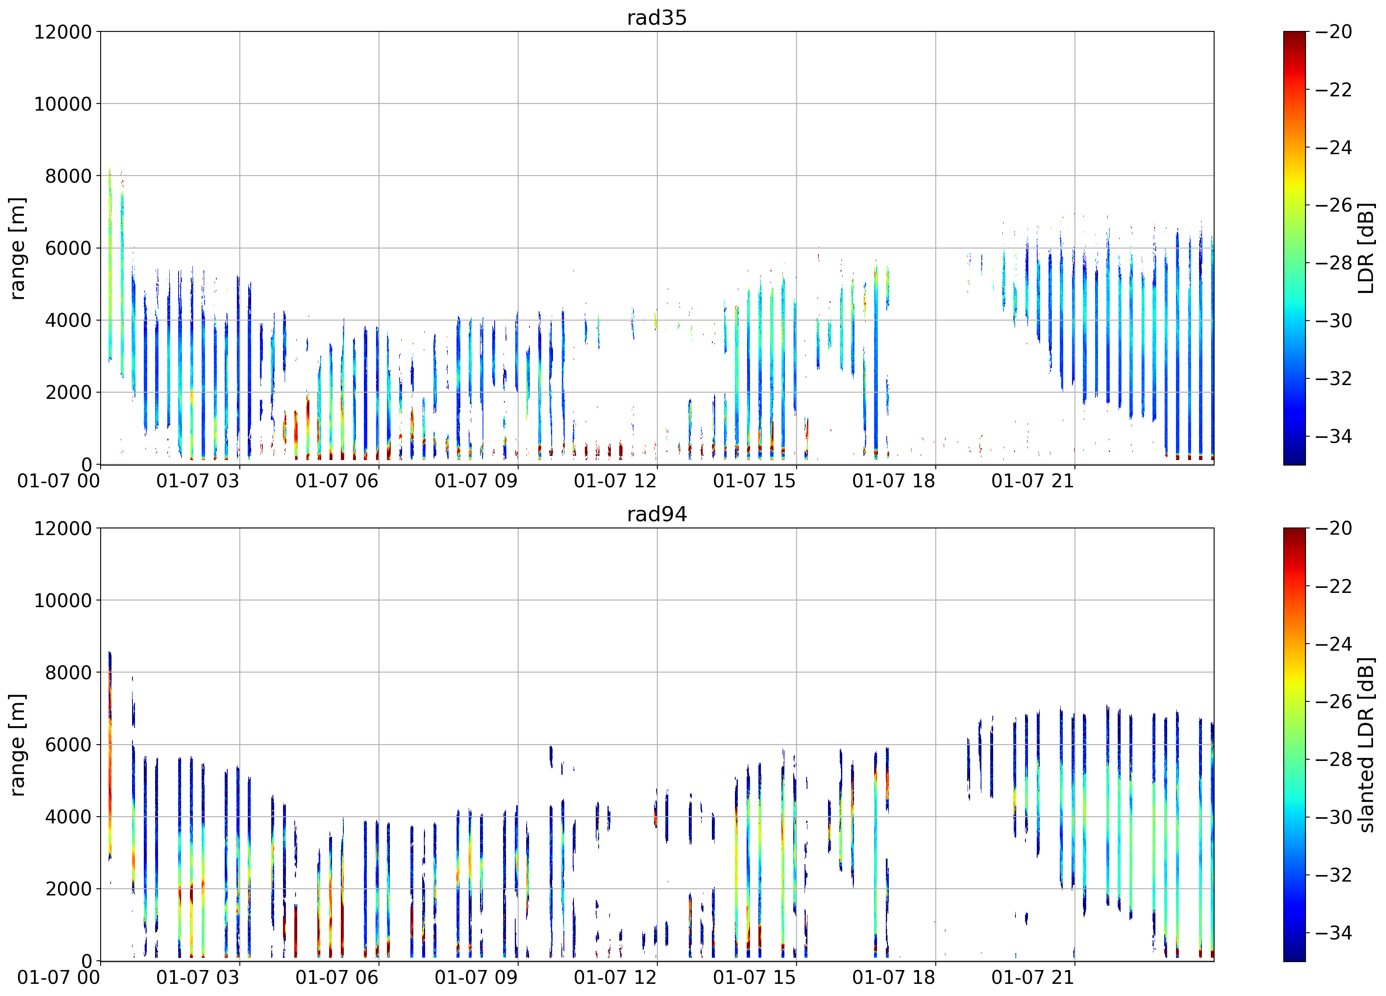
Task: Click the rad35 plot's "range [m]" axis label
Action: [x=17, y=248]
